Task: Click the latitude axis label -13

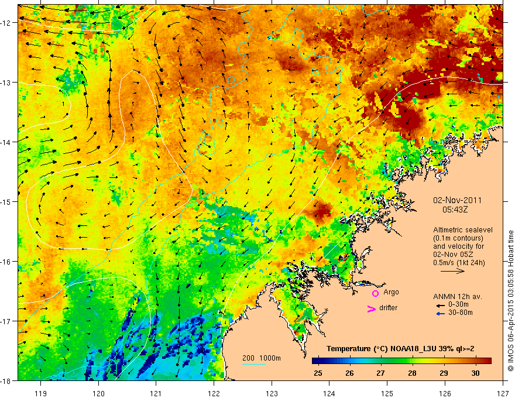Action: 7,83
